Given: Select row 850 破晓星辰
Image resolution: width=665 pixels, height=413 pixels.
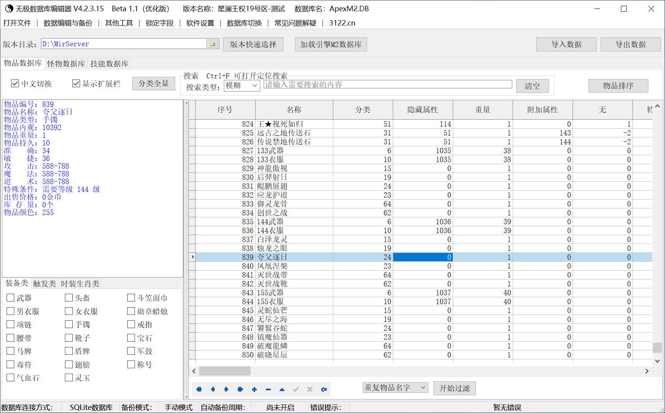Looking at the screenshot, I should 424,355.
